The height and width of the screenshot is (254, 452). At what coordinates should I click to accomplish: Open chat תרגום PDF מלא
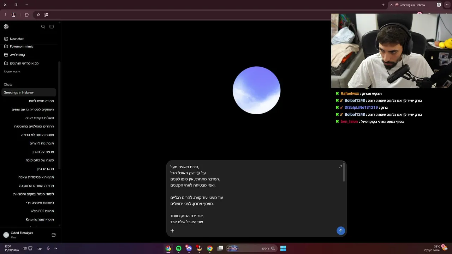point(42,211)
